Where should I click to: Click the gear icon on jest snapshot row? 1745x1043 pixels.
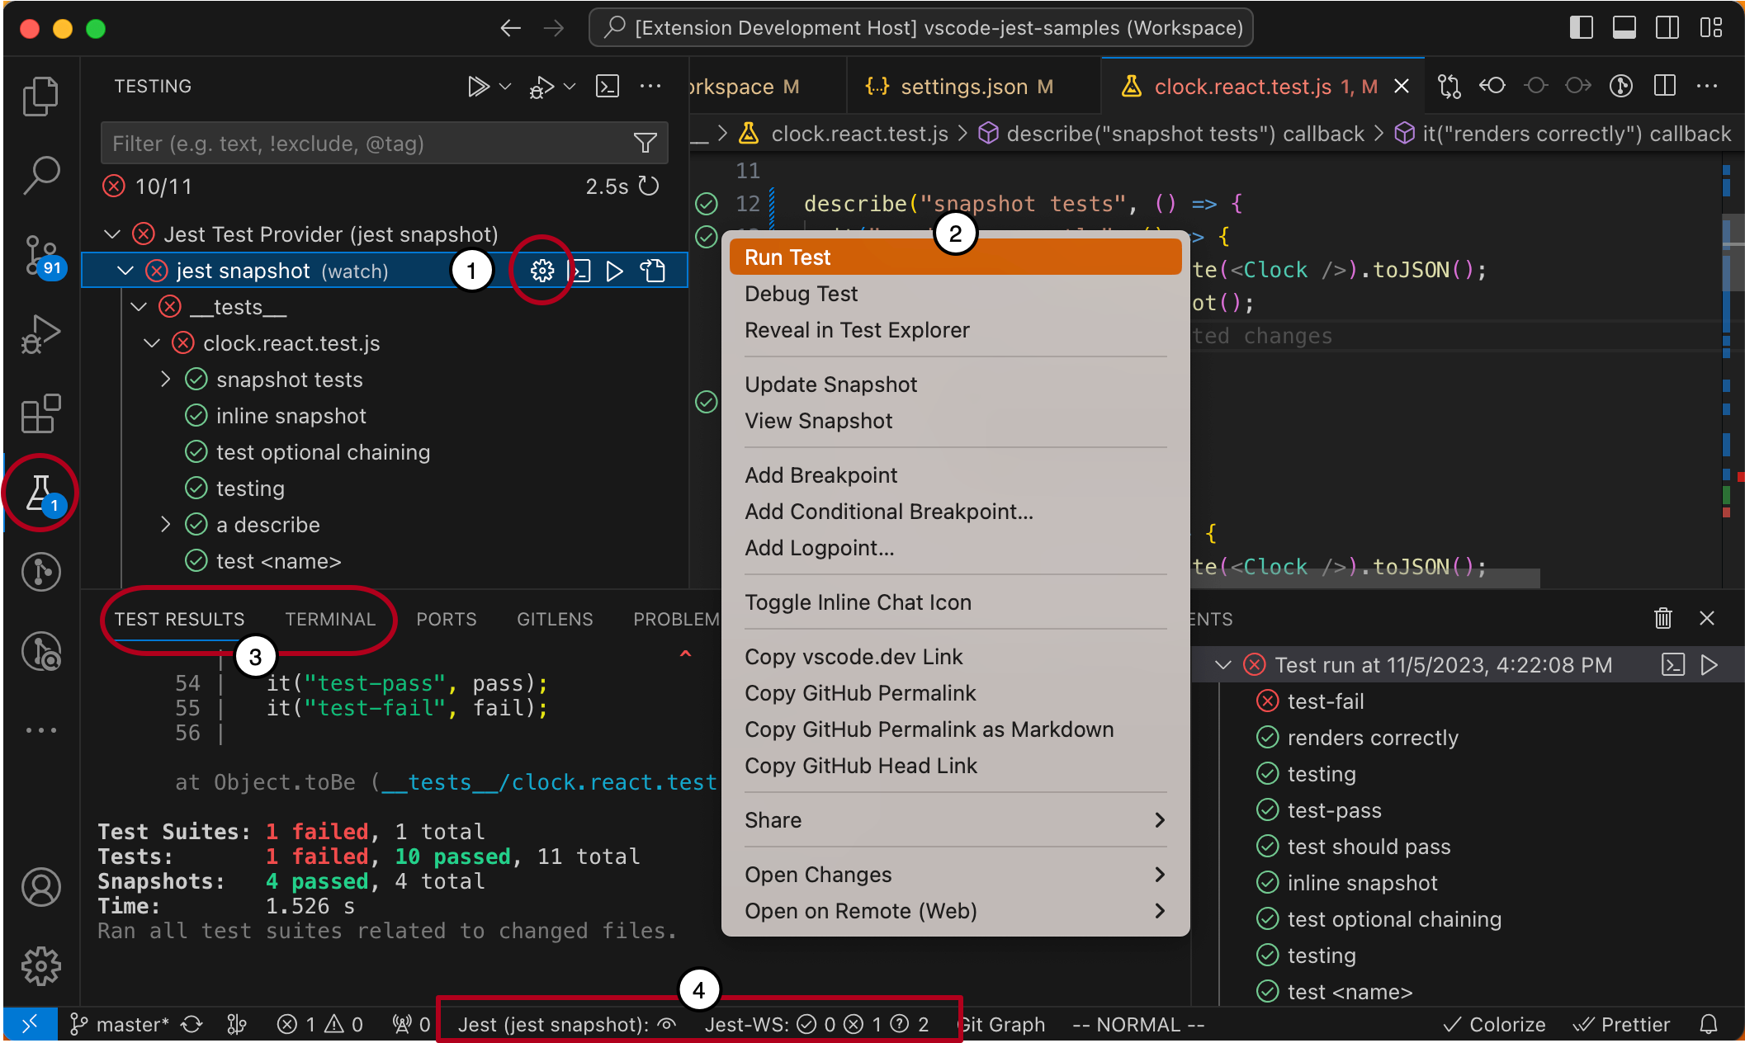coord(541,271)
